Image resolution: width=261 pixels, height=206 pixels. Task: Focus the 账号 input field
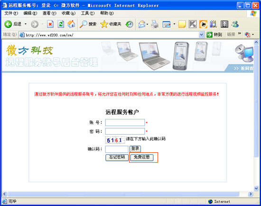(x=125, y=123)
